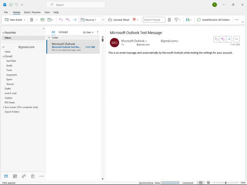
Task: Open the File menu
Action: point(6,12)
